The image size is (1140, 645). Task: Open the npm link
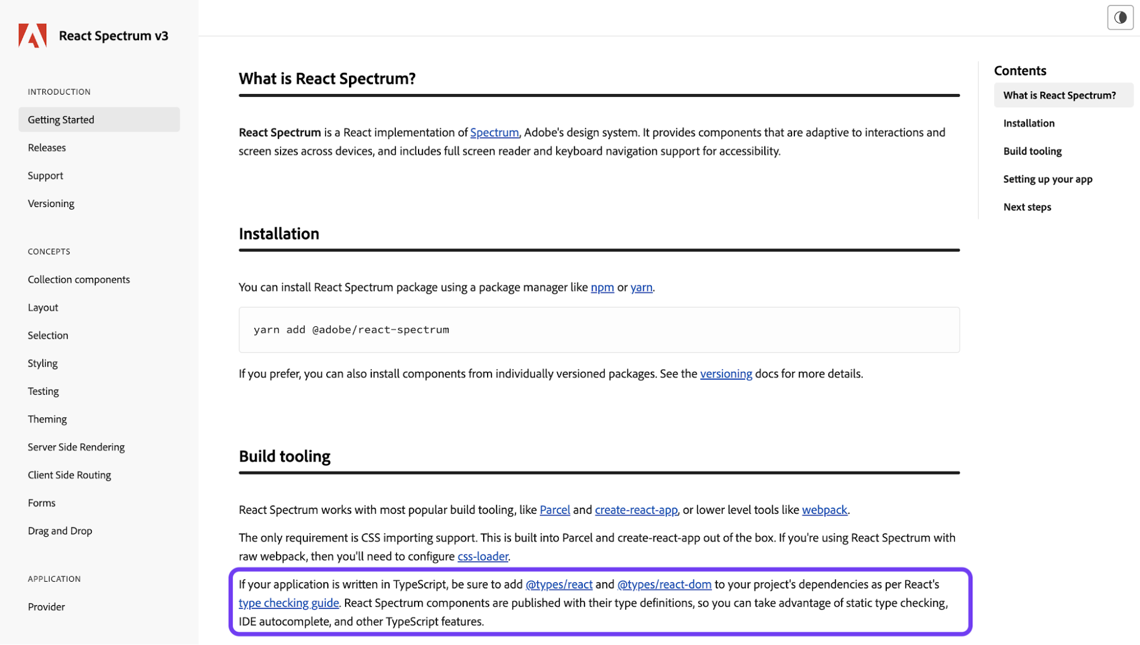(602, 287)
